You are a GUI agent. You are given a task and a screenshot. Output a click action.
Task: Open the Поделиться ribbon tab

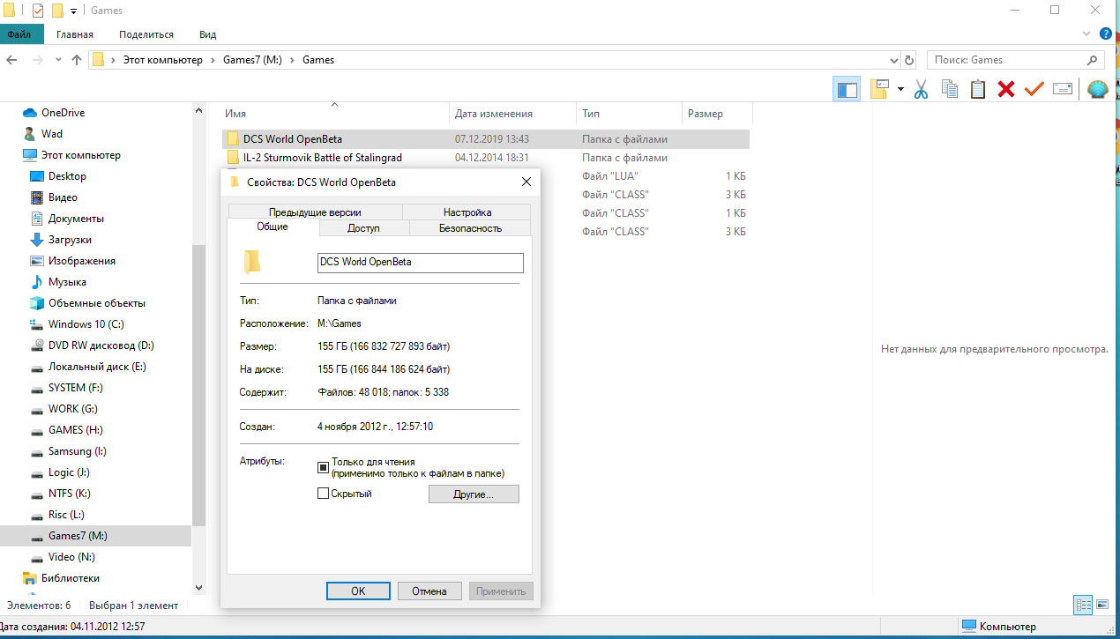click(x=146, y=34)
